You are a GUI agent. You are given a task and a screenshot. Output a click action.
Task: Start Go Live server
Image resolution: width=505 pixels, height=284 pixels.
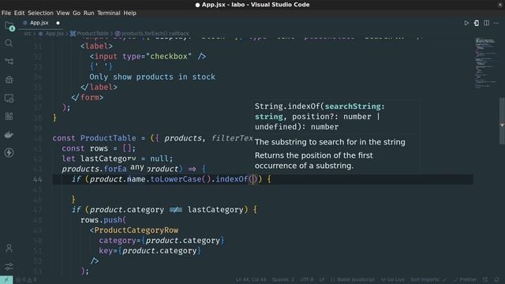[x=392, y=280]
